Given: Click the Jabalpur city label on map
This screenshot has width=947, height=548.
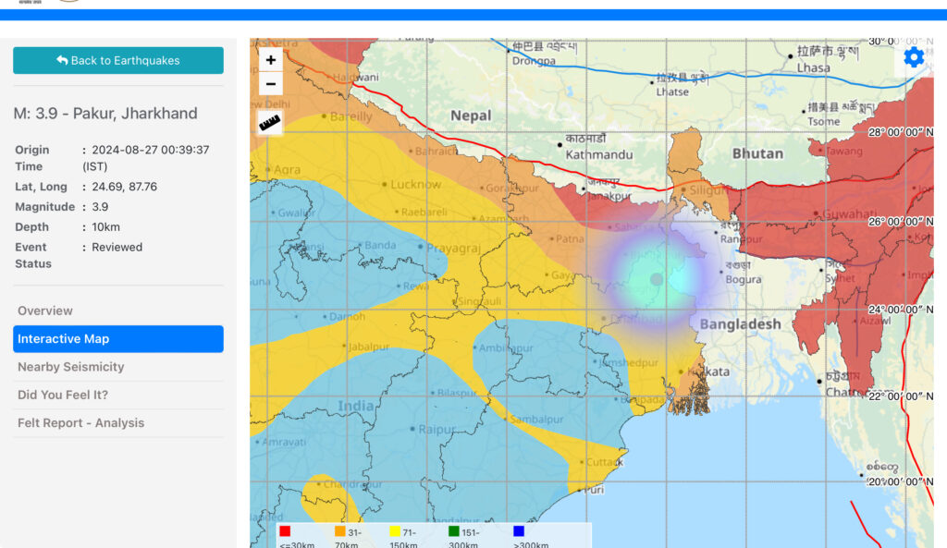Looking at the screenshot, I should tap(369, 347).
